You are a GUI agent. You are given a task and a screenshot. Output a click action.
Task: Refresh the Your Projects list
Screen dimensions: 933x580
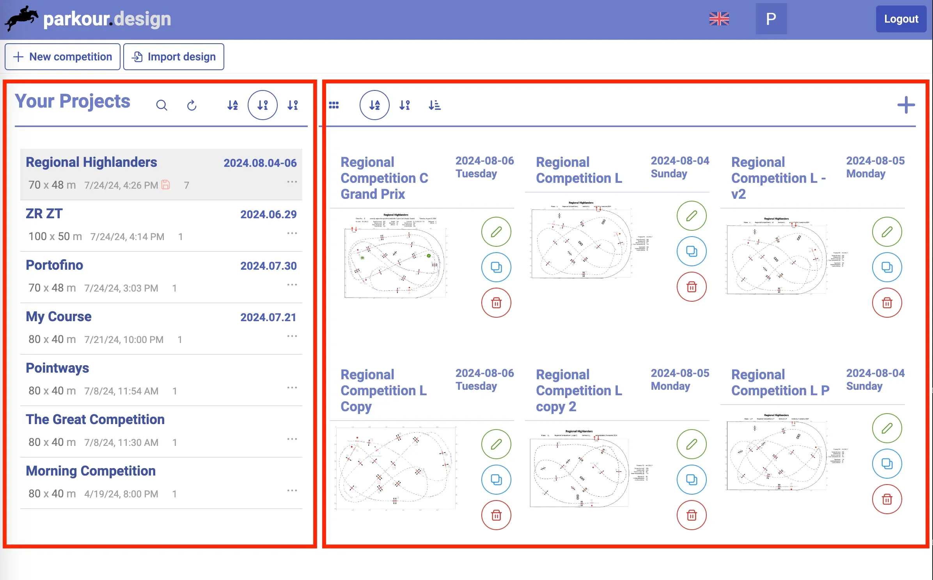click(192, 105)
